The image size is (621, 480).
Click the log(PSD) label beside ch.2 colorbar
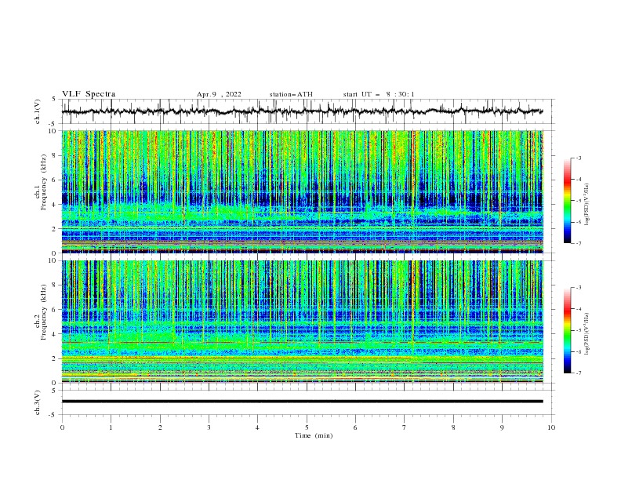587,333
